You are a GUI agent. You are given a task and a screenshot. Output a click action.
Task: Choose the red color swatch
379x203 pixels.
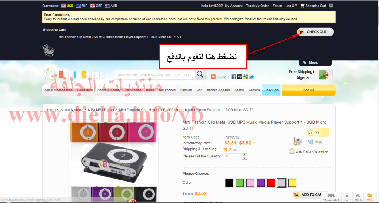pos(271,183)
